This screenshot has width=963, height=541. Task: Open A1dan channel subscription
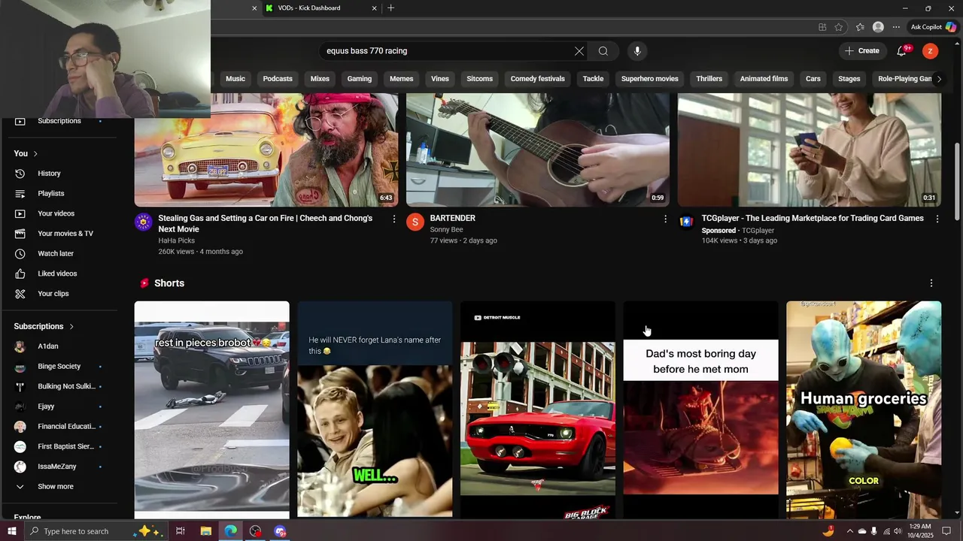click(59, 346)
